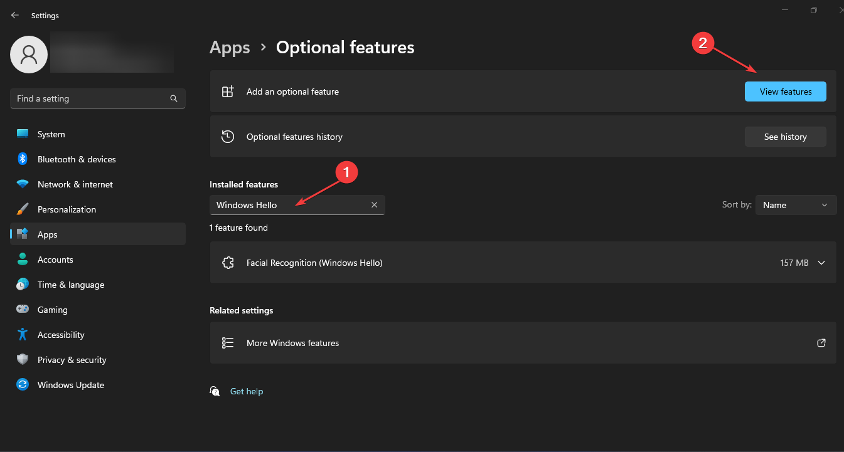Click the Bluetooth & devices icon
This screenshot has height=452, width=844.
tap(23, 159)
